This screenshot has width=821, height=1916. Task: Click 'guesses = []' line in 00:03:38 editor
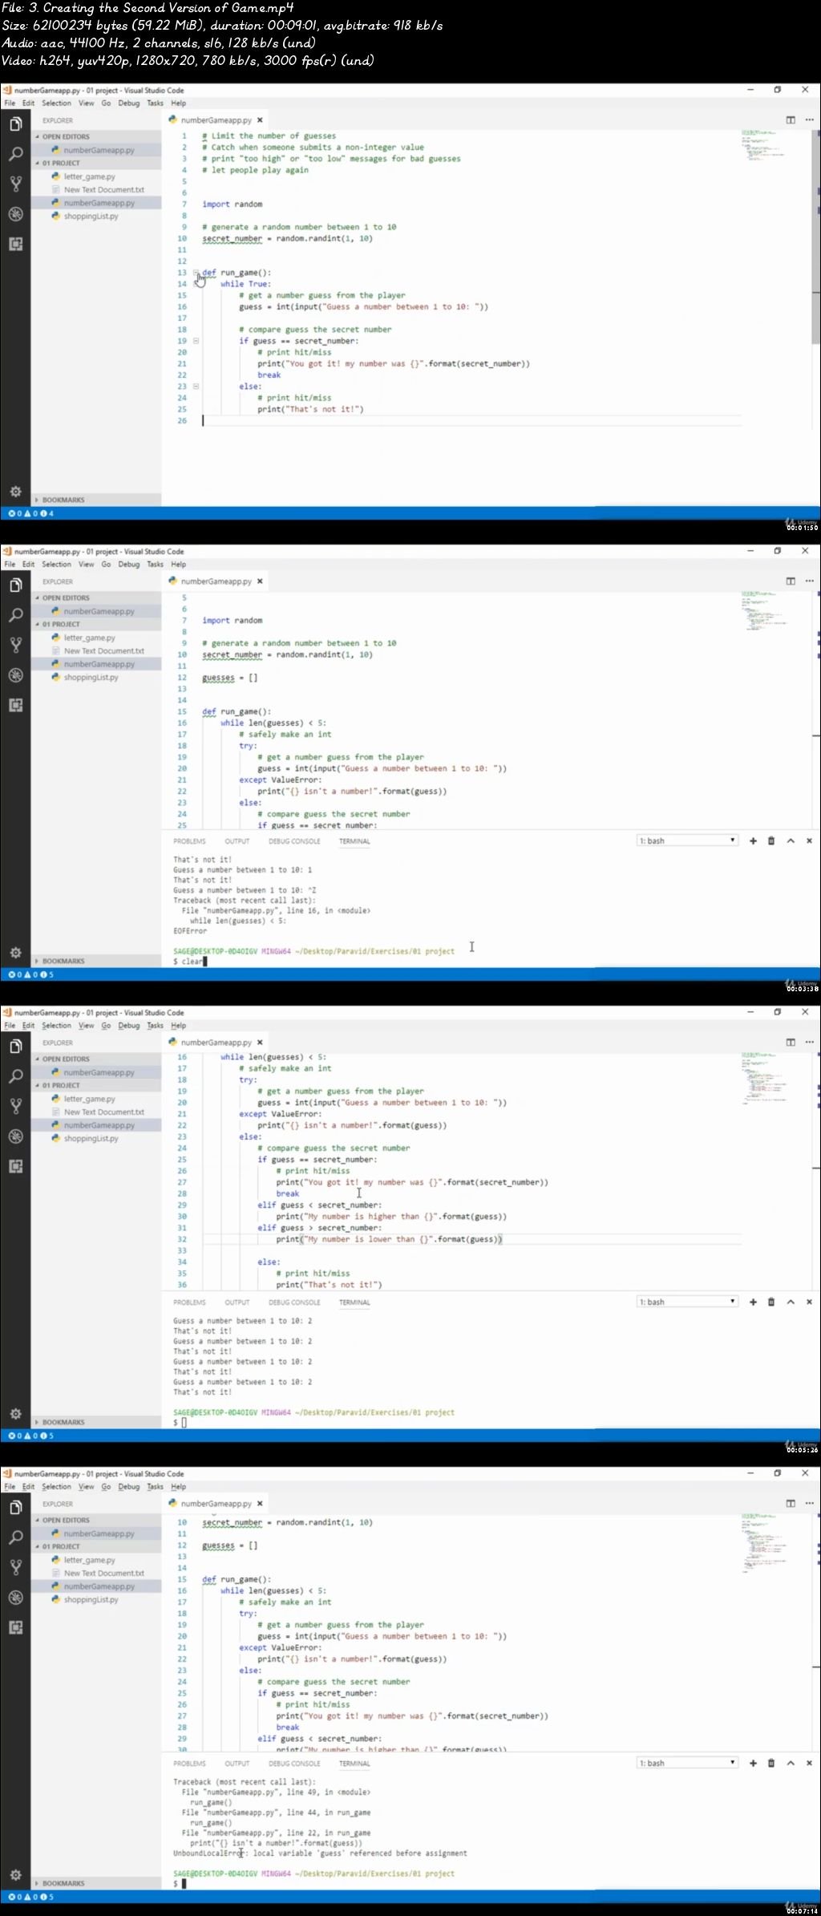pyautogui.click(x=230, y=678)
